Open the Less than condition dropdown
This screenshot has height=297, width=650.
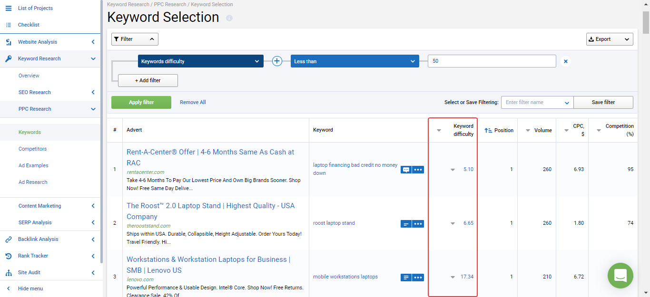(355, 61)
